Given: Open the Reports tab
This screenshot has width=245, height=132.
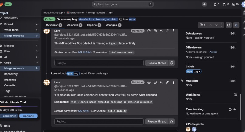Looking at the screenshot, I should pos(94,25).
